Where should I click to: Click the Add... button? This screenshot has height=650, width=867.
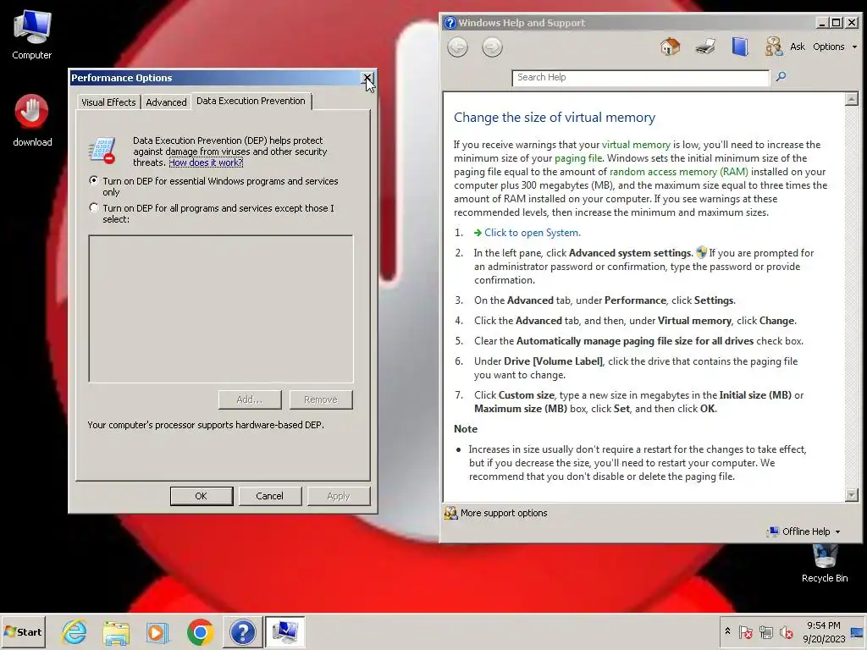[250, 399]
